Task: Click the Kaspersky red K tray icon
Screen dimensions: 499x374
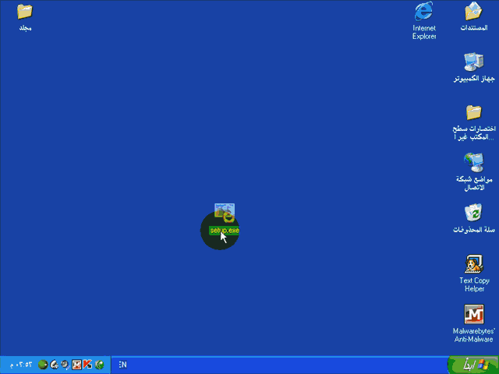Action: click(x=87, y=365)
